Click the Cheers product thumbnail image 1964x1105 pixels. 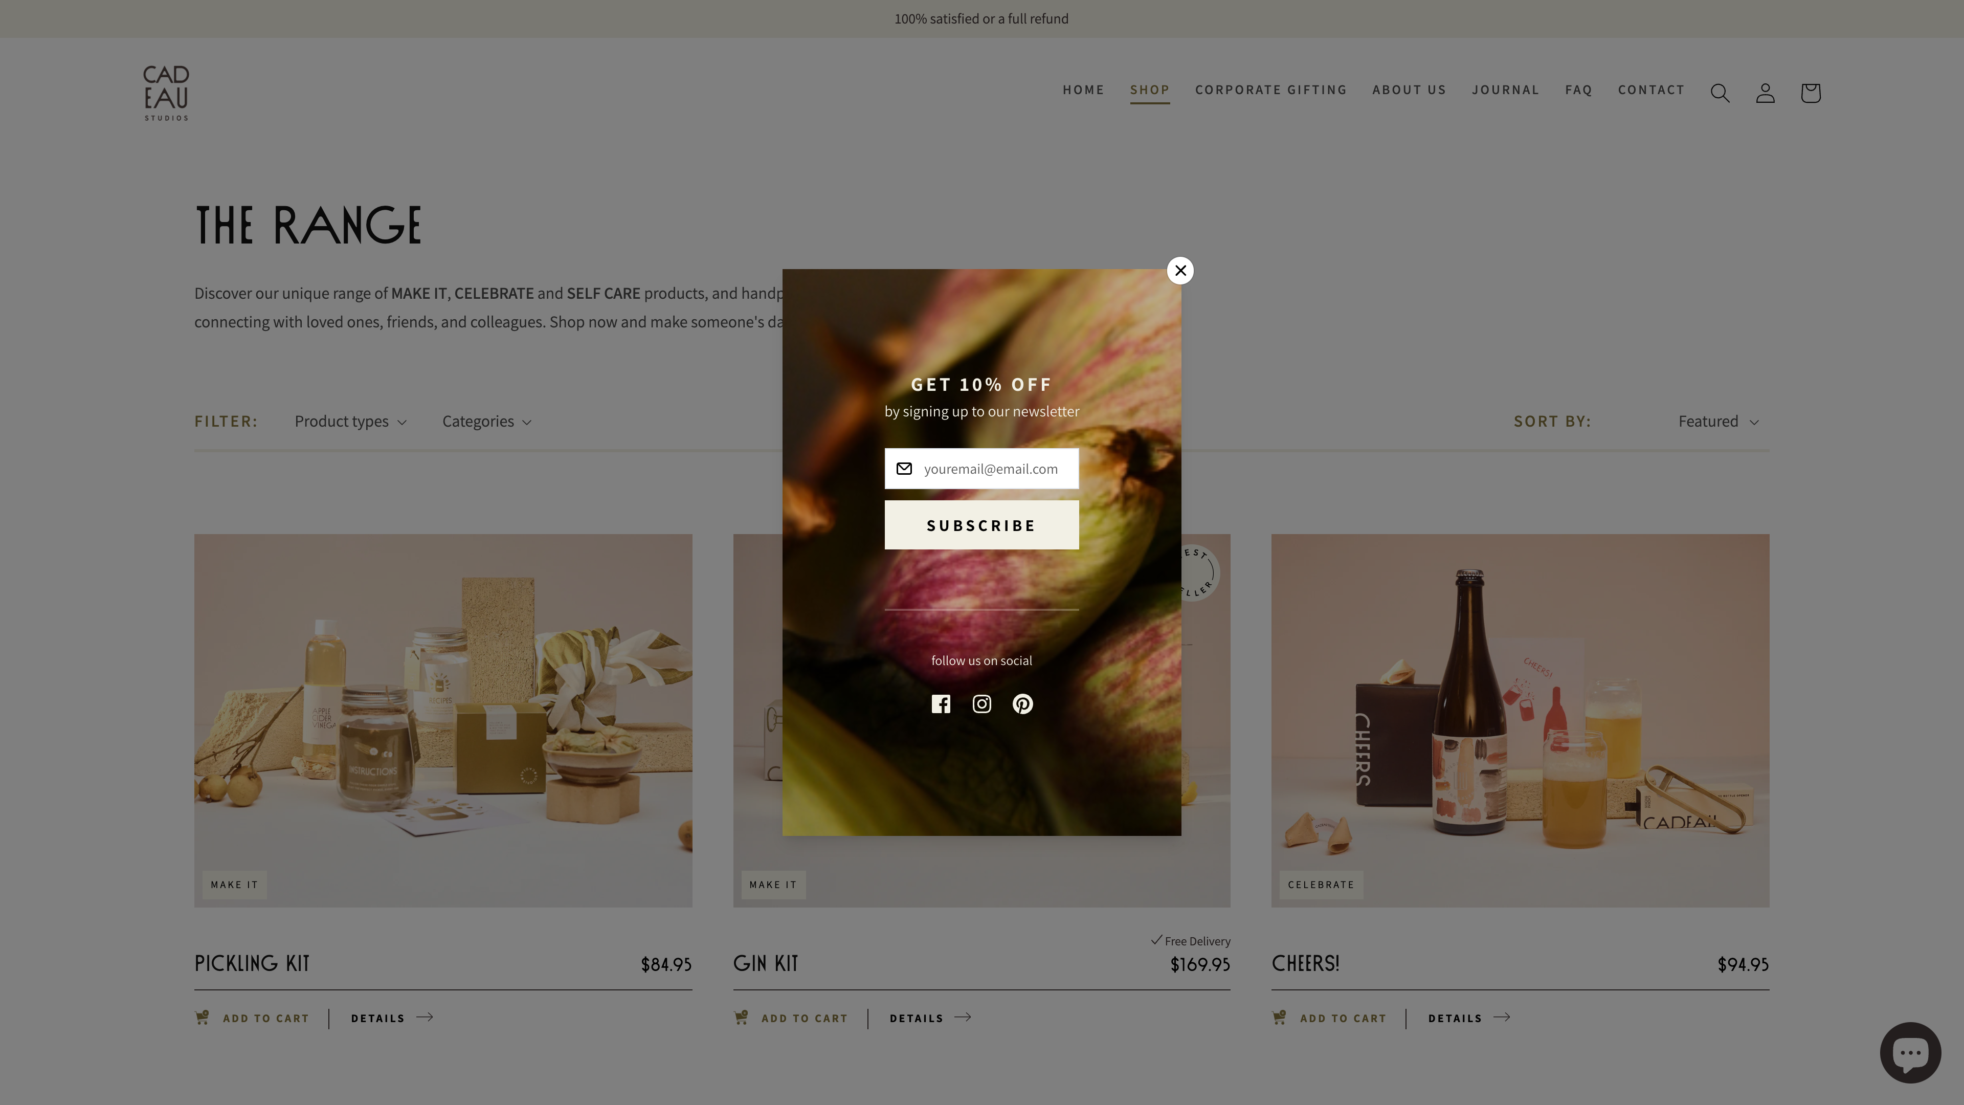[x=1520, y=720]
